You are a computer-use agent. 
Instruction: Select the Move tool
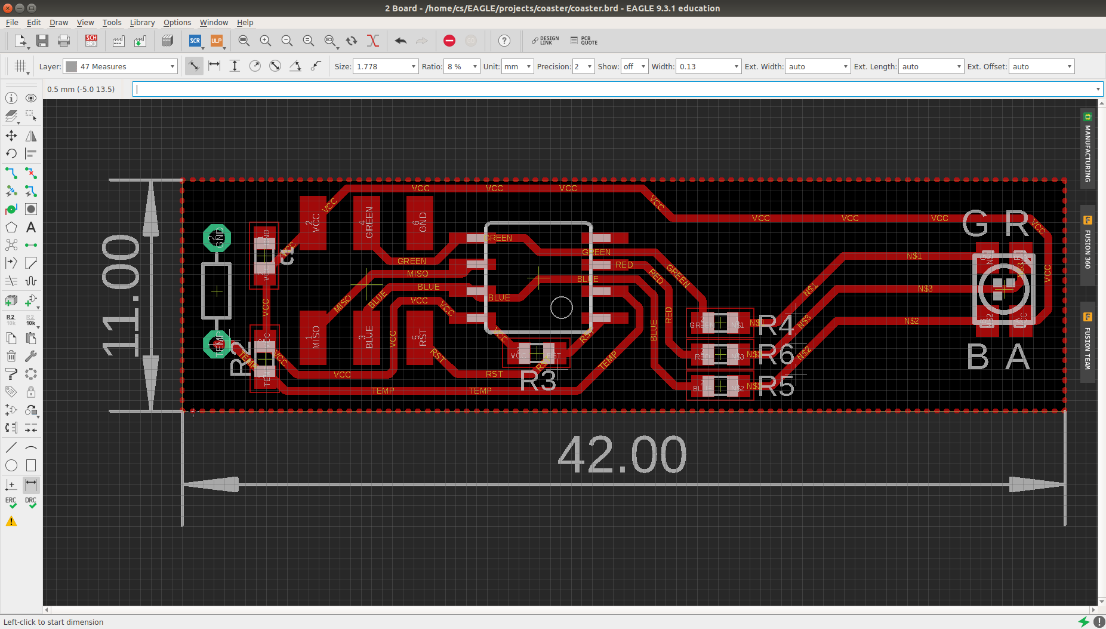coord(11,136)
